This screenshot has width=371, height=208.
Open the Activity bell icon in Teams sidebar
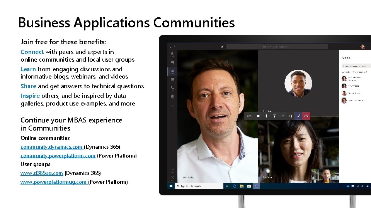(172, 54)
